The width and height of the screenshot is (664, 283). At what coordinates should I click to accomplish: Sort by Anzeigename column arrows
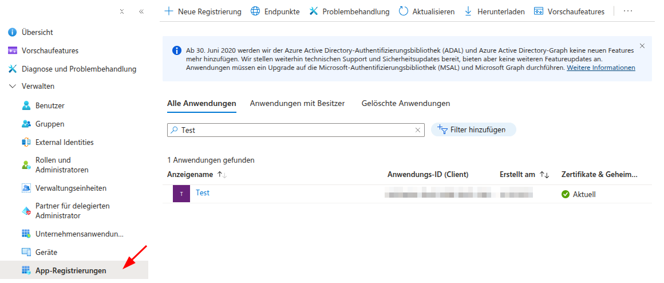[x=222, y=175]
